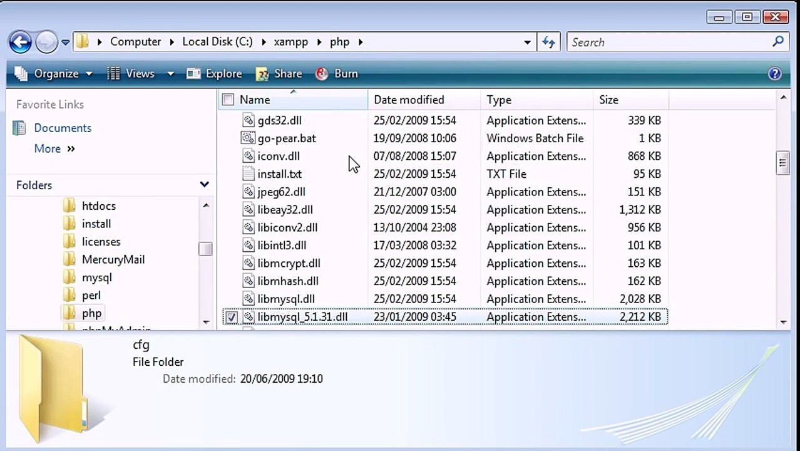Click file list scroll up arrow
The height and width of the screenshot is (451, 800).
pyautogui.click(x=783, y=98)
